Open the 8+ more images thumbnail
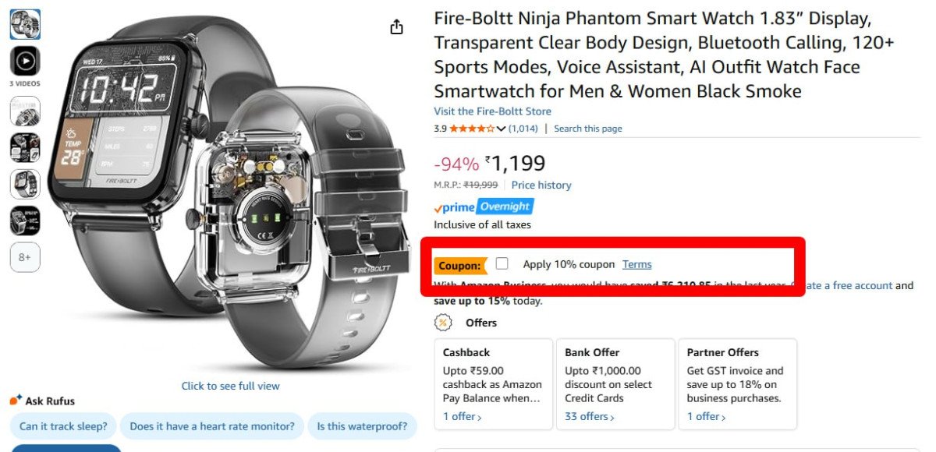Viewport: 936px width, 452px height. coord(25,257)
